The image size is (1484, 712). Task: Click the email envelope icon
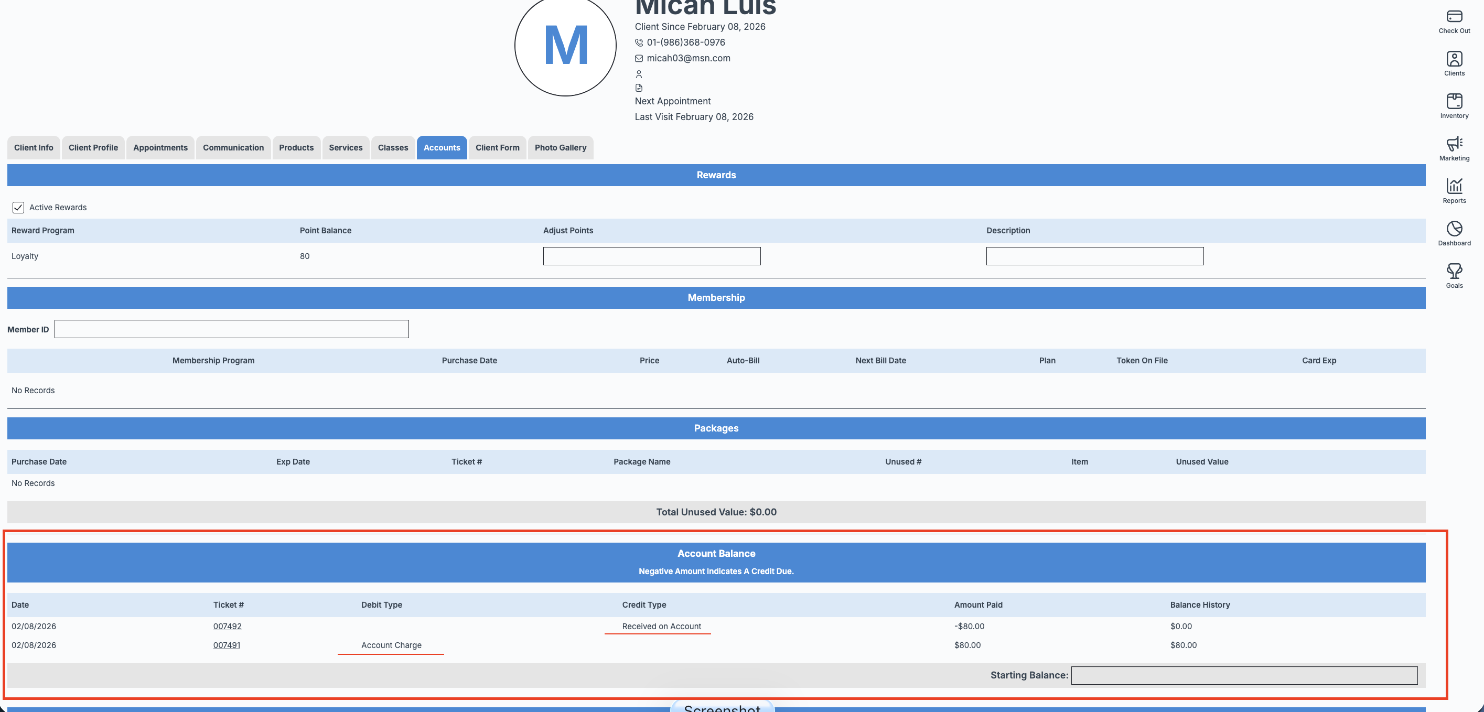(x=638, y=58)
